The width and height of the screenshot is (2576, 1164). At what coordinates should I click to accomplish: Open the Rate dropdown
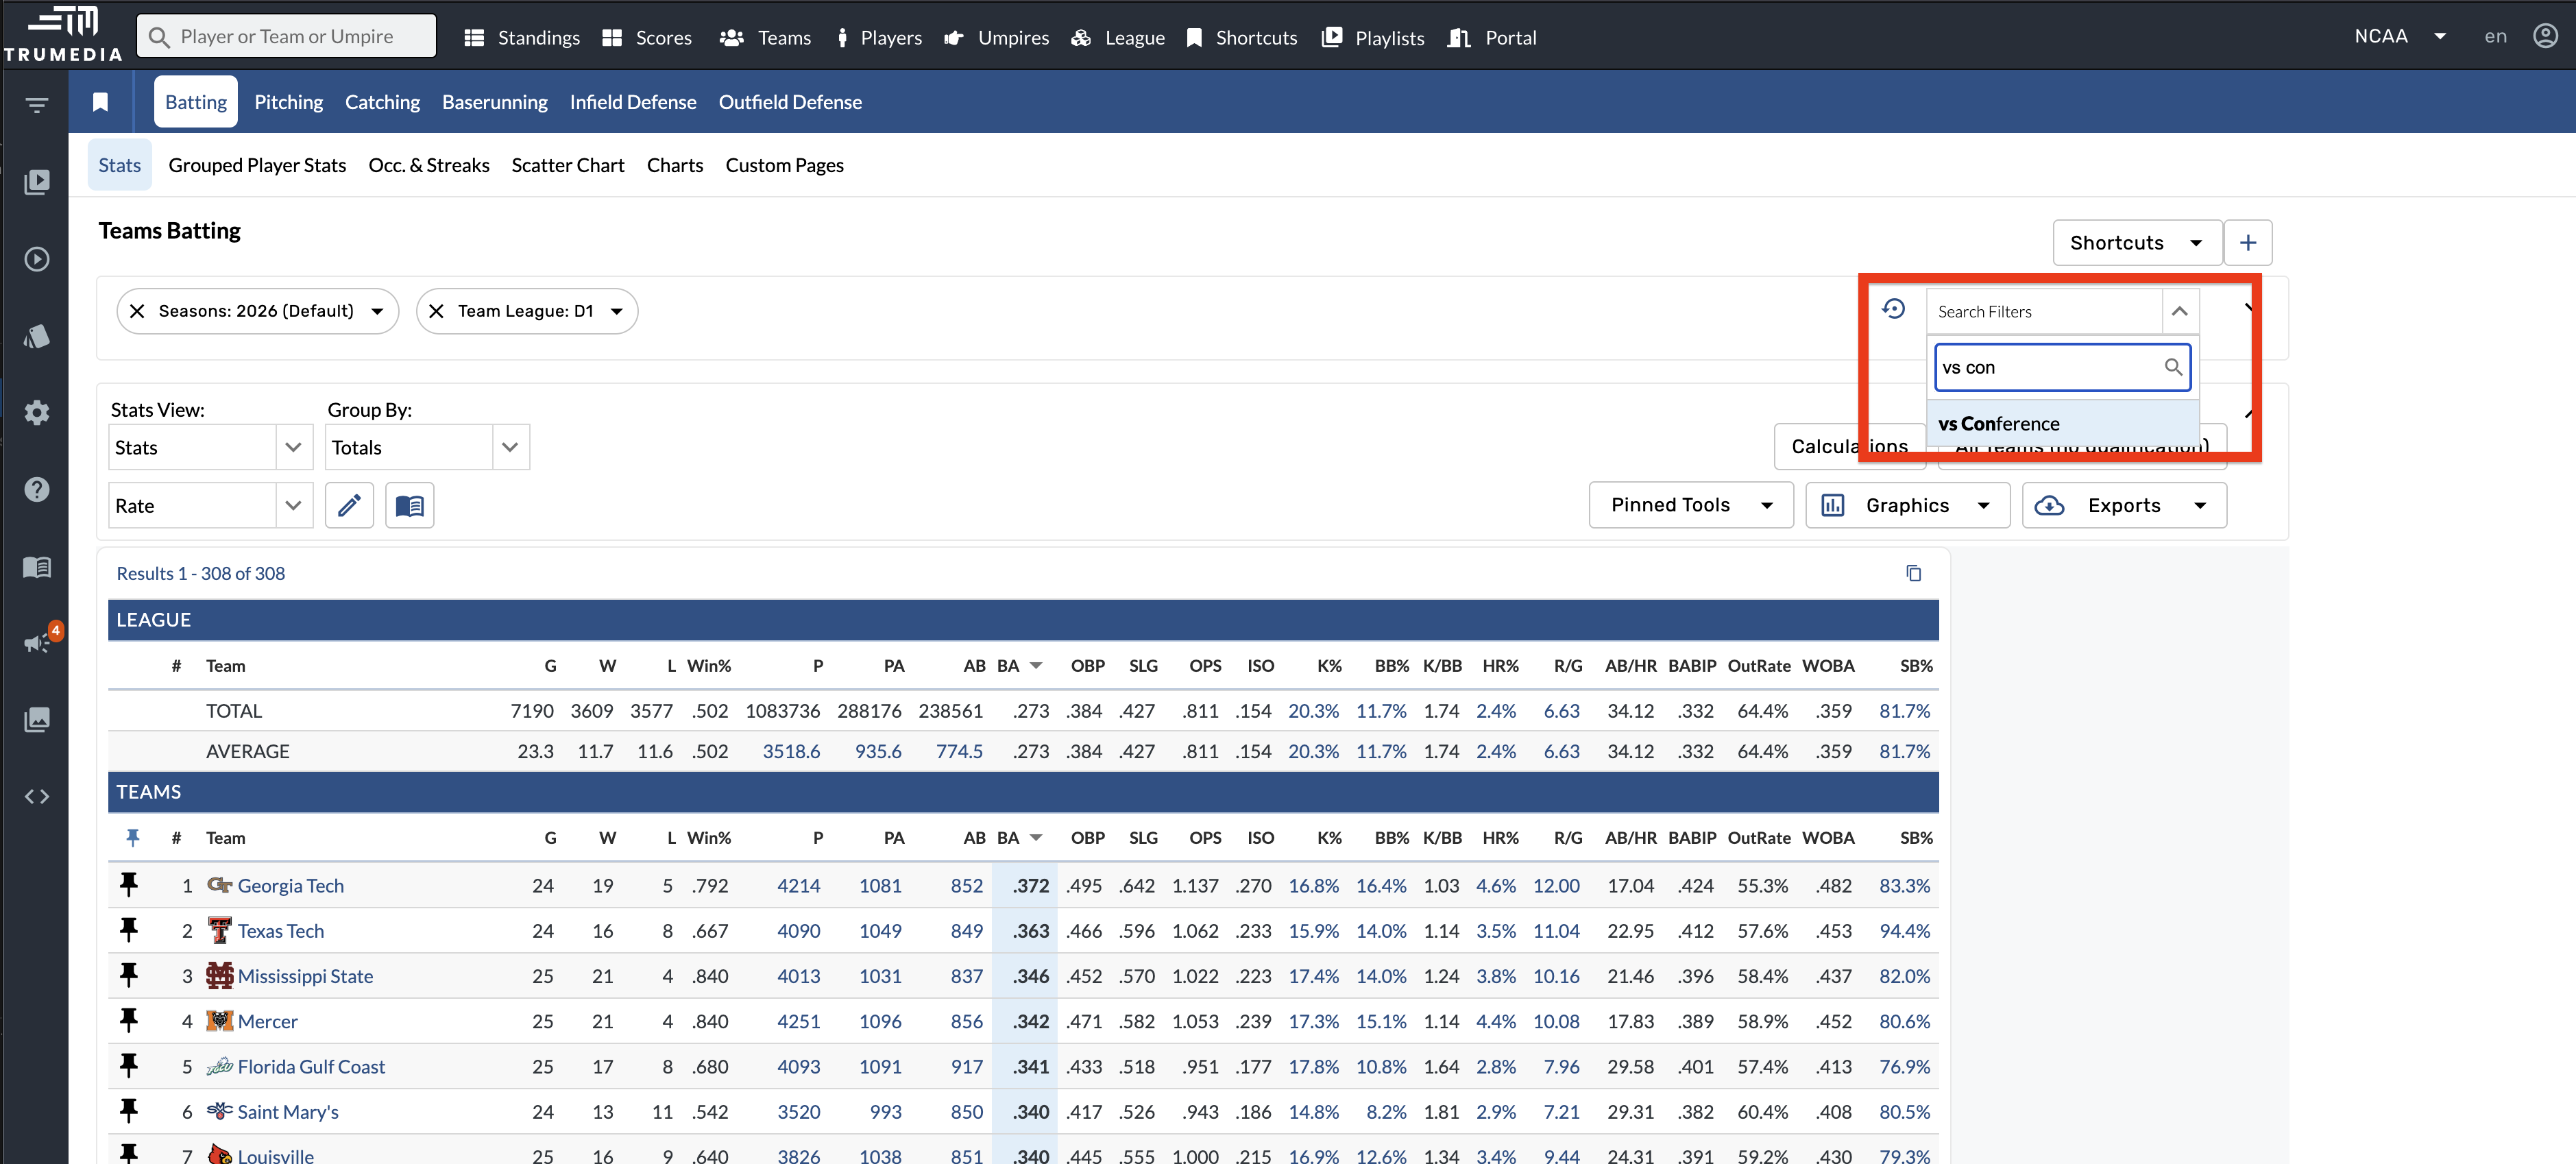210,505
